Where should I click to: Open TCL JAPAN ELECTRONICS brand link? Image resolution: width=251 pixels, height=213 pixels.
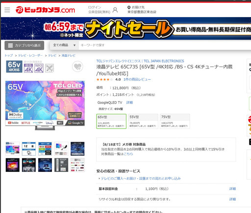point(140,61)
